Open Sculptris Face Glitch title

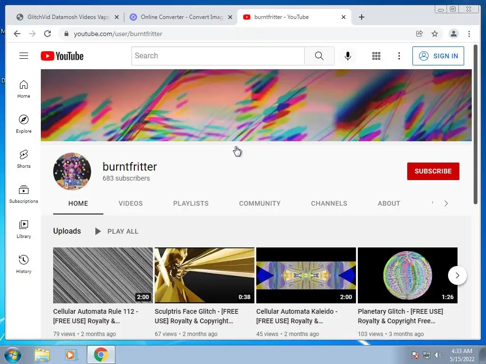[197, 316]
